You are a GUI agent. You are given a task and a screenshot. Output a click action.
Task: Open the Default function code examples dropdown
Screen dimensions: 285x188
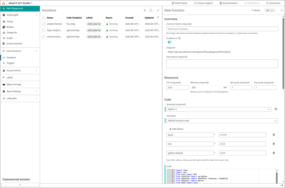(222, 121)
